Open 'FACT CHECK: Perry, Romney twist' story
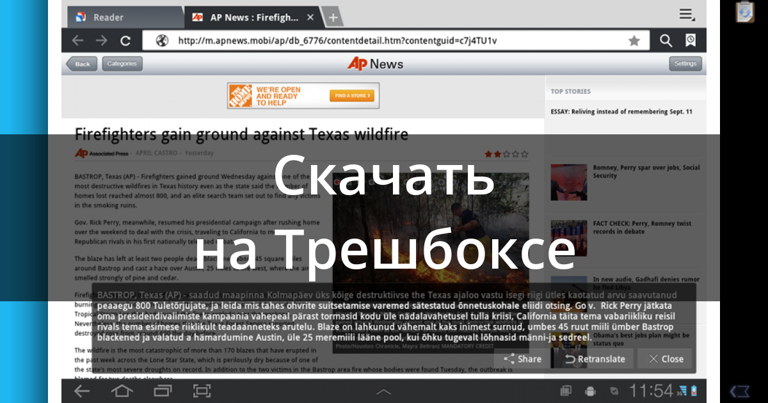The image size is (768, 403). (x=643, y=228)
